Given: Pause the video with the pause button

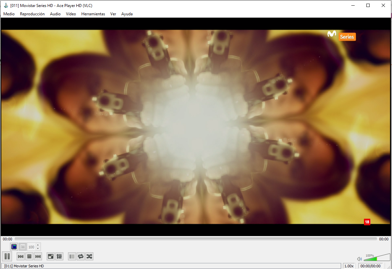Looking at the screenshot, I should [7, 256].
